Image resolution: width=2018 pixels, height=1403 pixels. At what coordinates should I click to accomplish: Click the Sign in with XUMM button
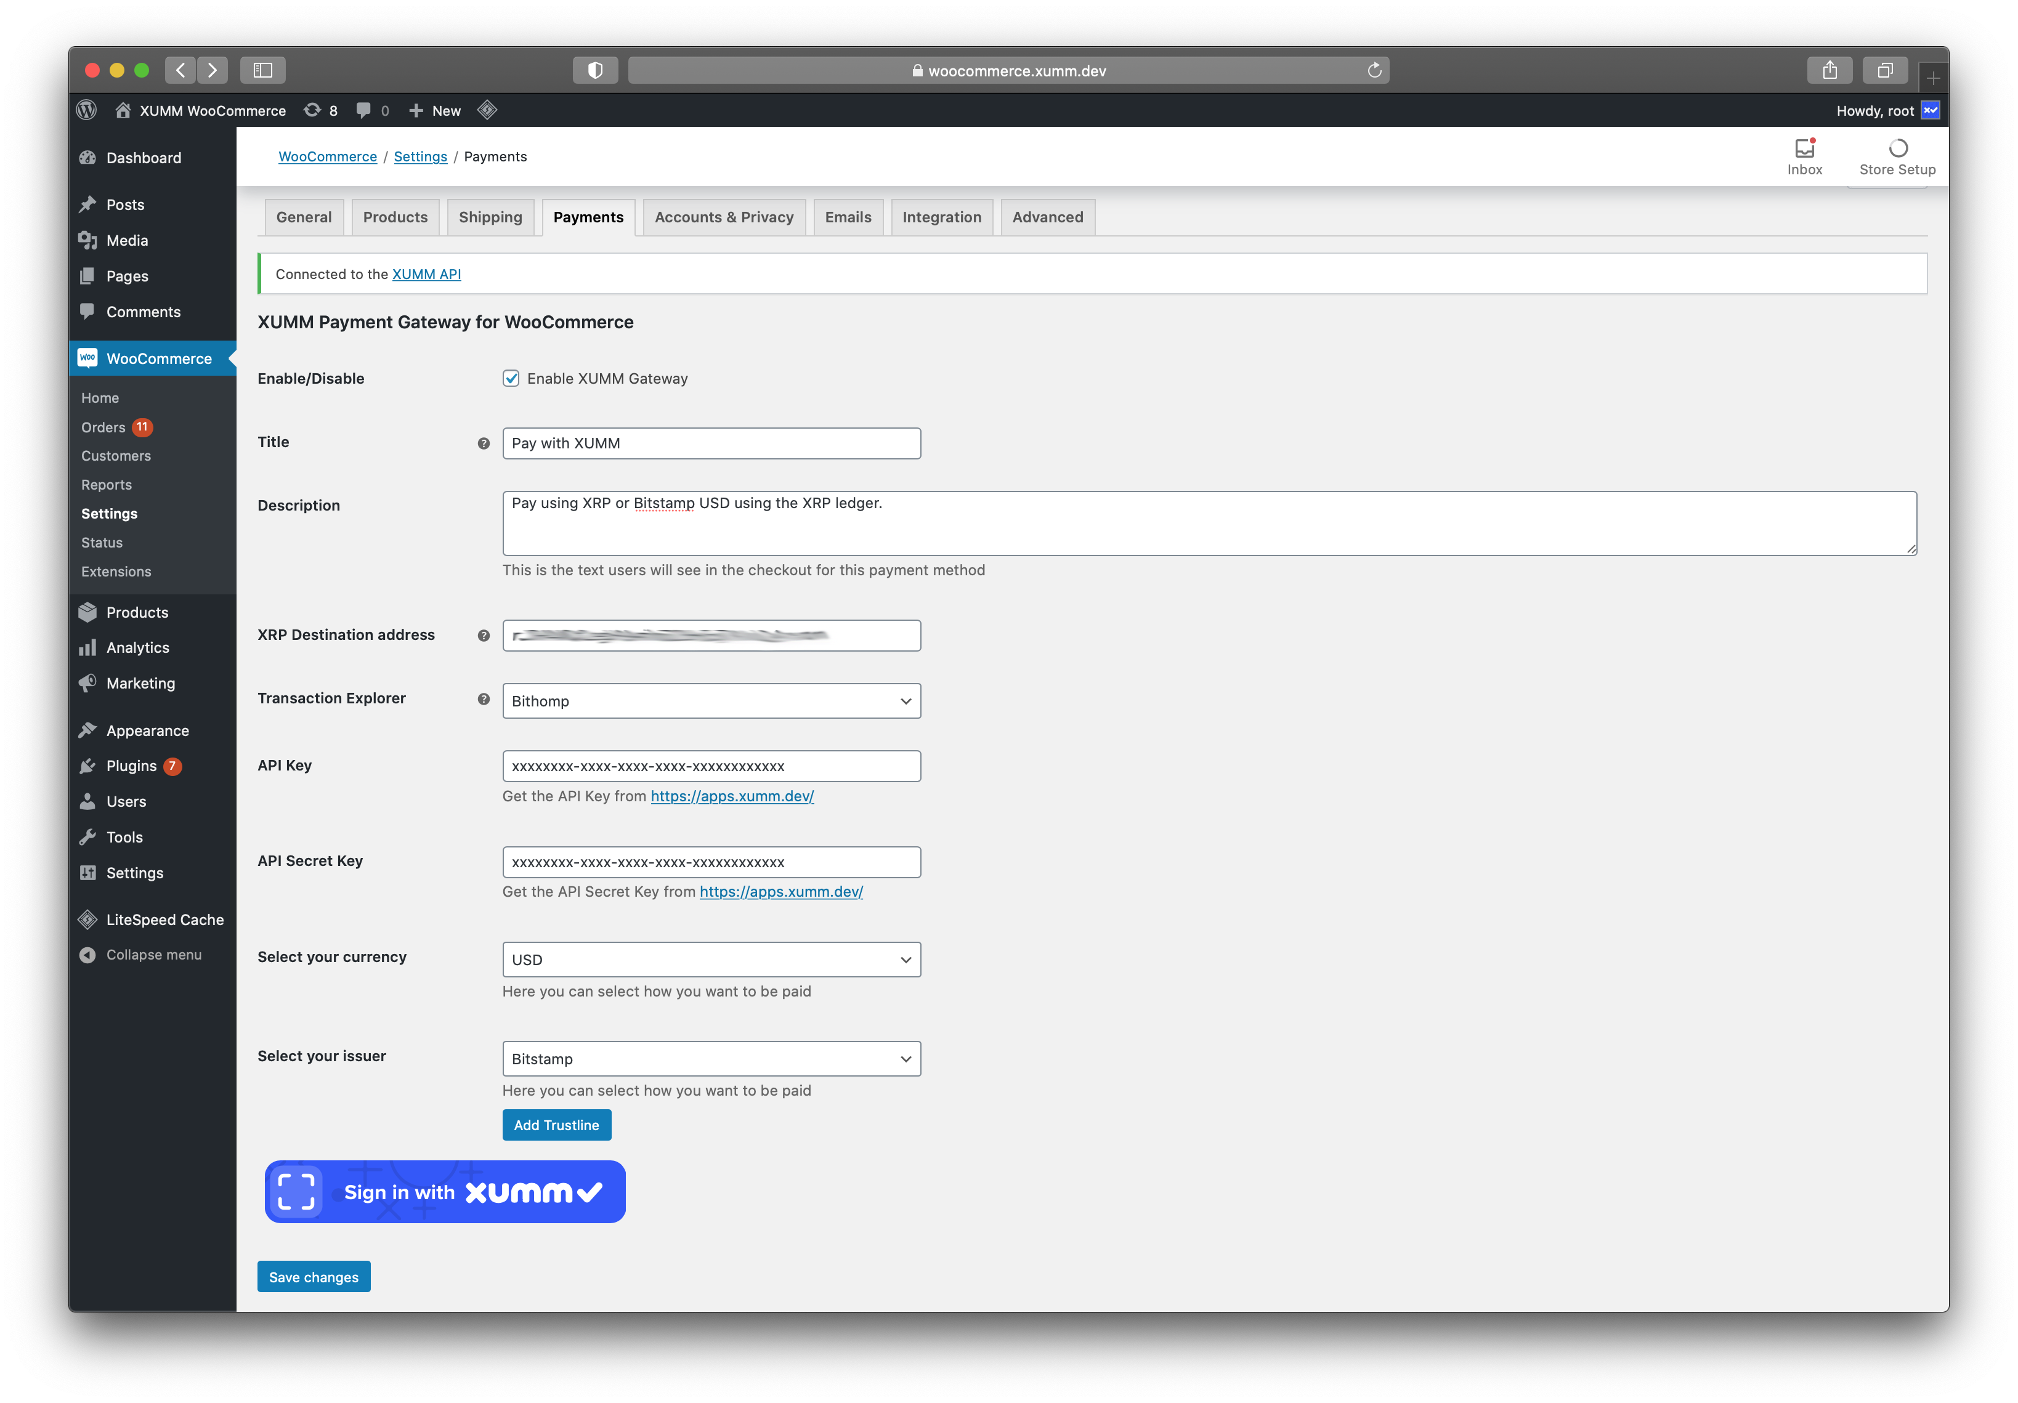tap(445, 1192)
